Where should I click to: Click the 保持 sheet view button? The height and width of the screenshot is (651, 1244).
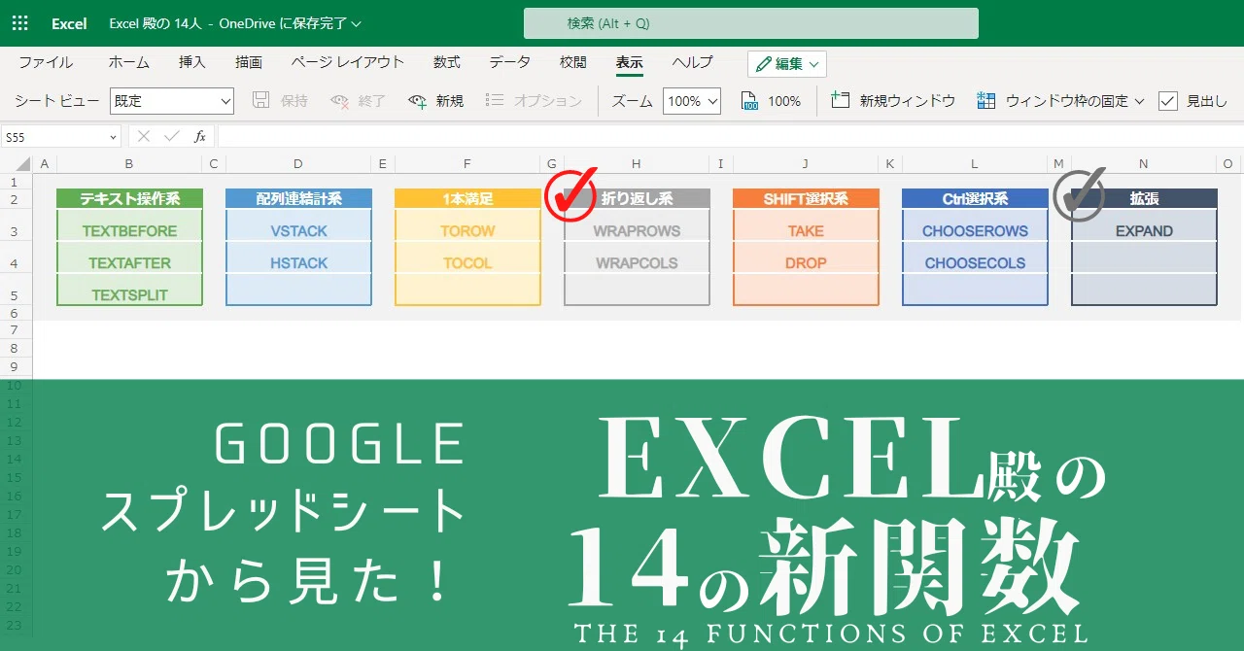click(x=280, y=101)
